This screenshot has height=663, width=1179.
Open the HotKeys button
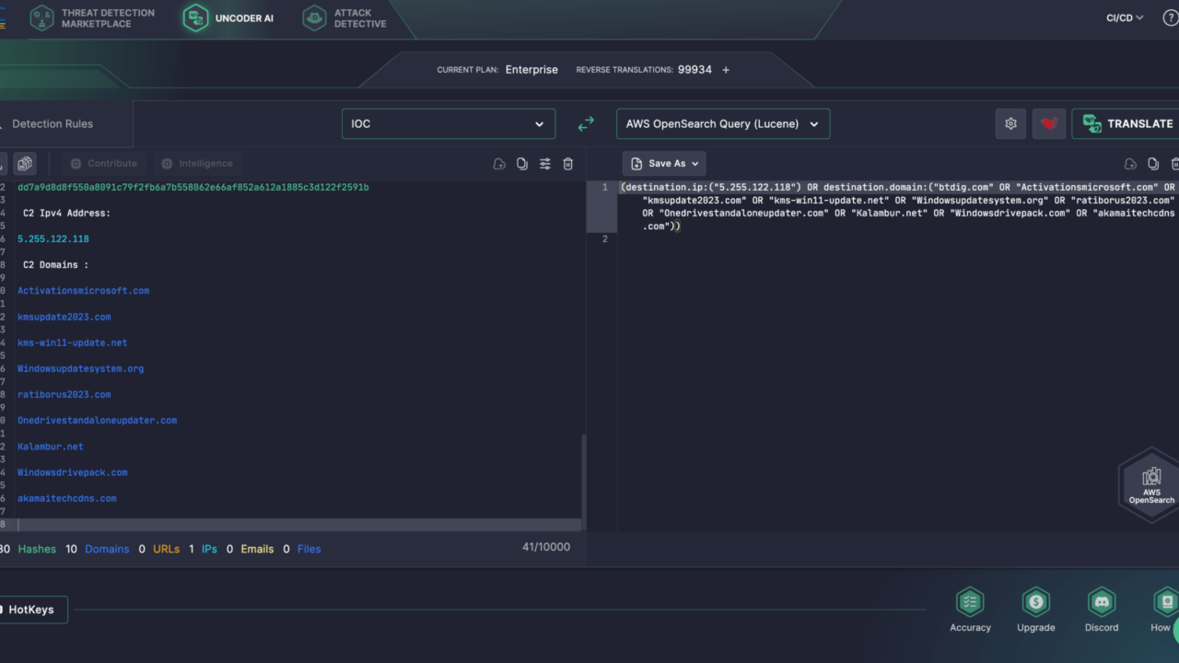(31, 610)
